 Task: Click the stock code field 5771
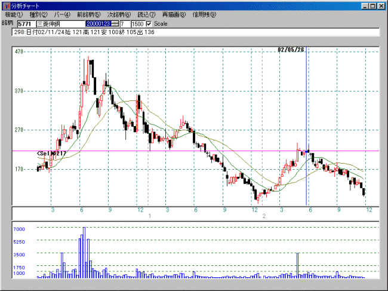pyautogui.click(x=26, y=24)
